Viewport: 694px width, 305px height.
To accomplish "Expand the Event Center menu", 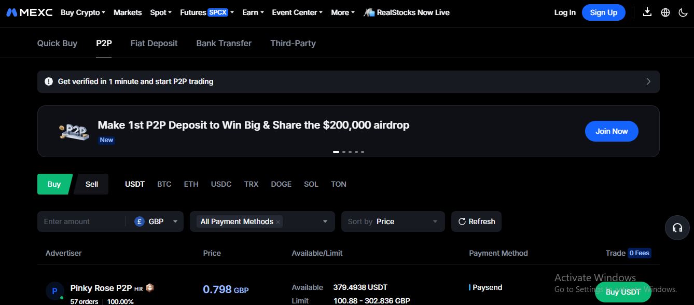I will (298, 12).
